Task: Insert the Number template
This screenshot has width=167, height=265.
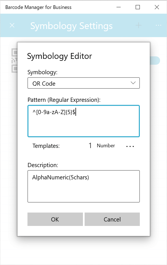Action: point(102,146)
